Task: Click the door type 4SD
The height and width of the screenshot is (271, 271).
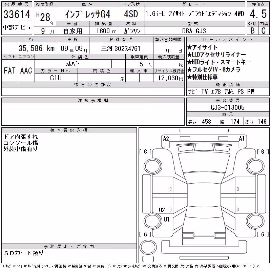Action: (131, 14)
